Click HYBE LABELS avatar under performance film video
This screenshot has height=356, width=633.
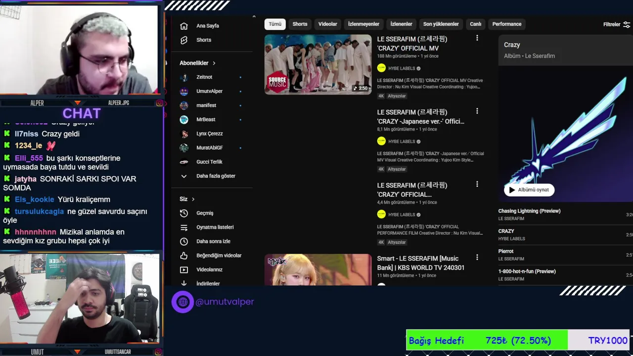(x=381, y=215)
